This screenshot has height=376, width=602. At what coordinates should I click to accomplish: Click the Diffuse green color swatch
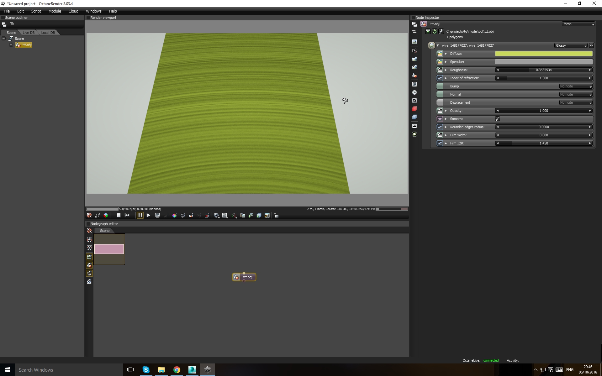pyautogui.click(x=543, y=54)
